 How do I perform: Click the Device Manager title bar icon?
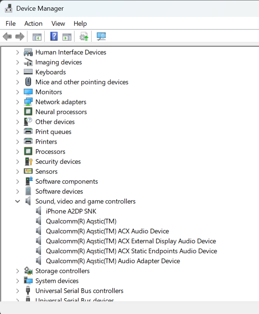[8, 8]
